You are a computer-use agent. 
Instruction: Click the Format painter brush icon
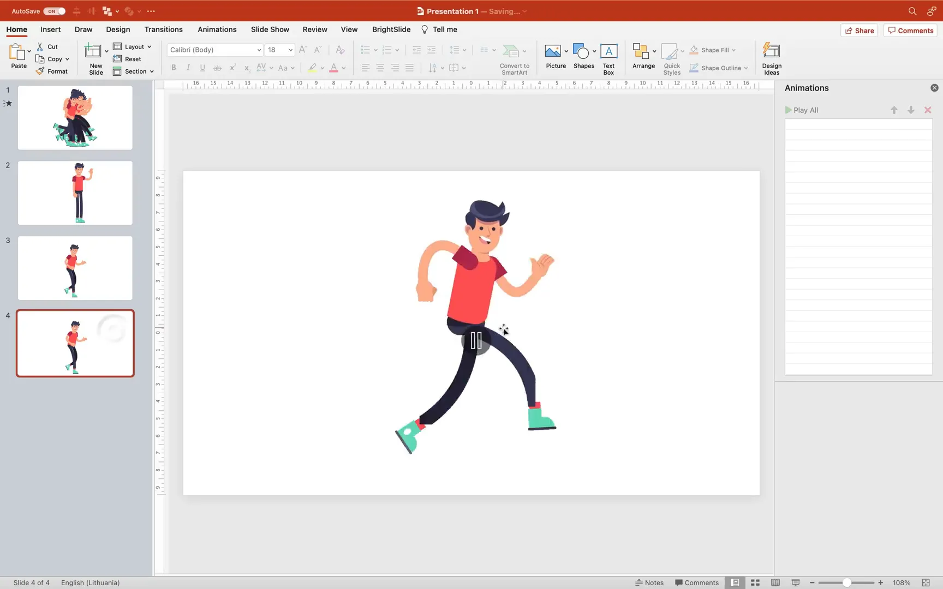coord(40,71)
